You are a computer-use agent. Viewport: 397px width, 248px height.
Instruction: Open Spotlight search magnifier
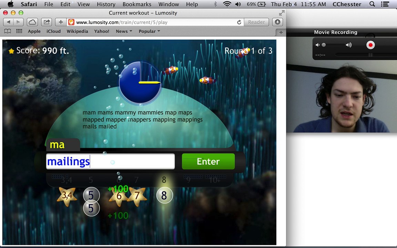pyautogui.click(x=372, y=4)
